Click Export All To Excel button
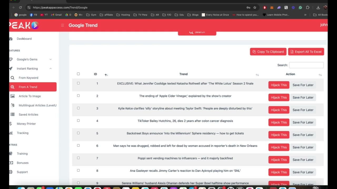 [x=306, y=52]
